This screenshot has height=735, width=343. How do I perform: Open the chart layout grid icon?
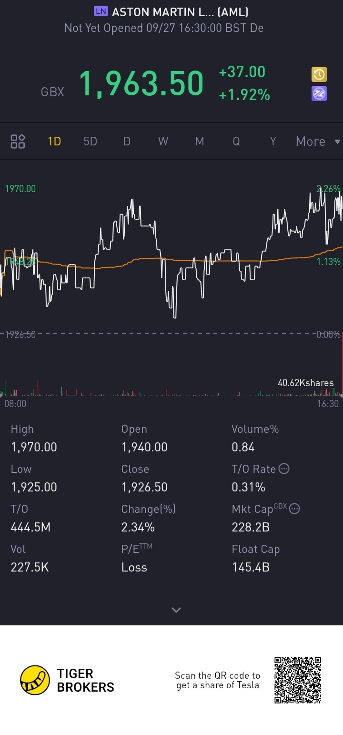[x=18, y=142]
